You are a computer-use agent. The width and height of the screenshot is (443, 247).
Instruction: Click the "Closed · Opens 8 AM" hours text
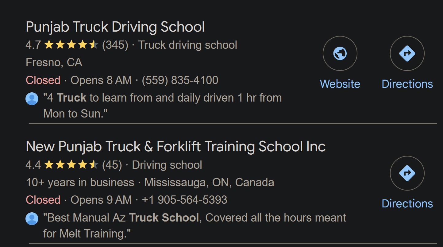79,80
